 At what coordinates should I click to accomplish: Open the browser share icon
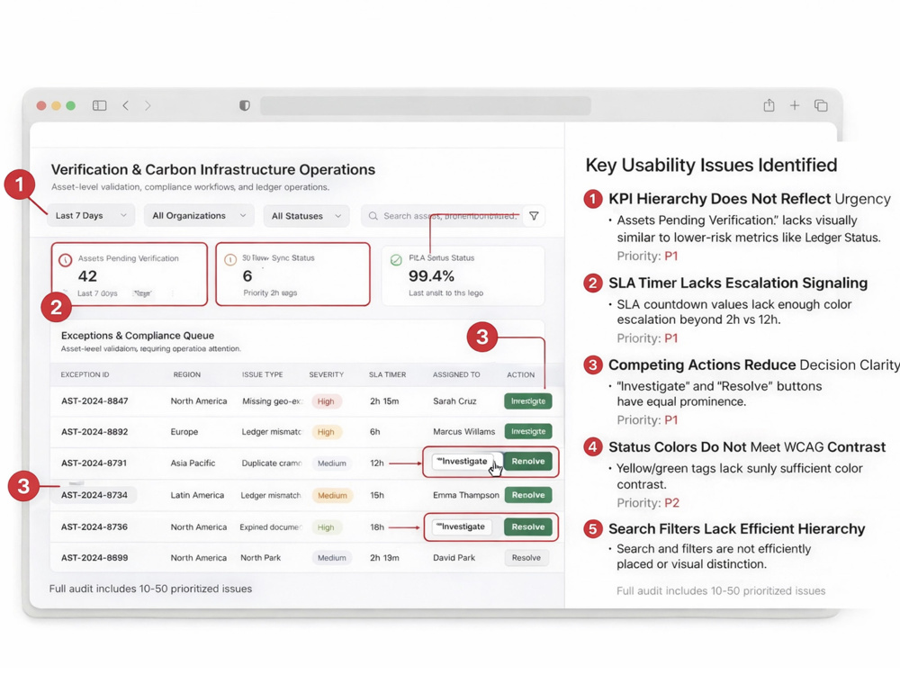coord(769,105)
